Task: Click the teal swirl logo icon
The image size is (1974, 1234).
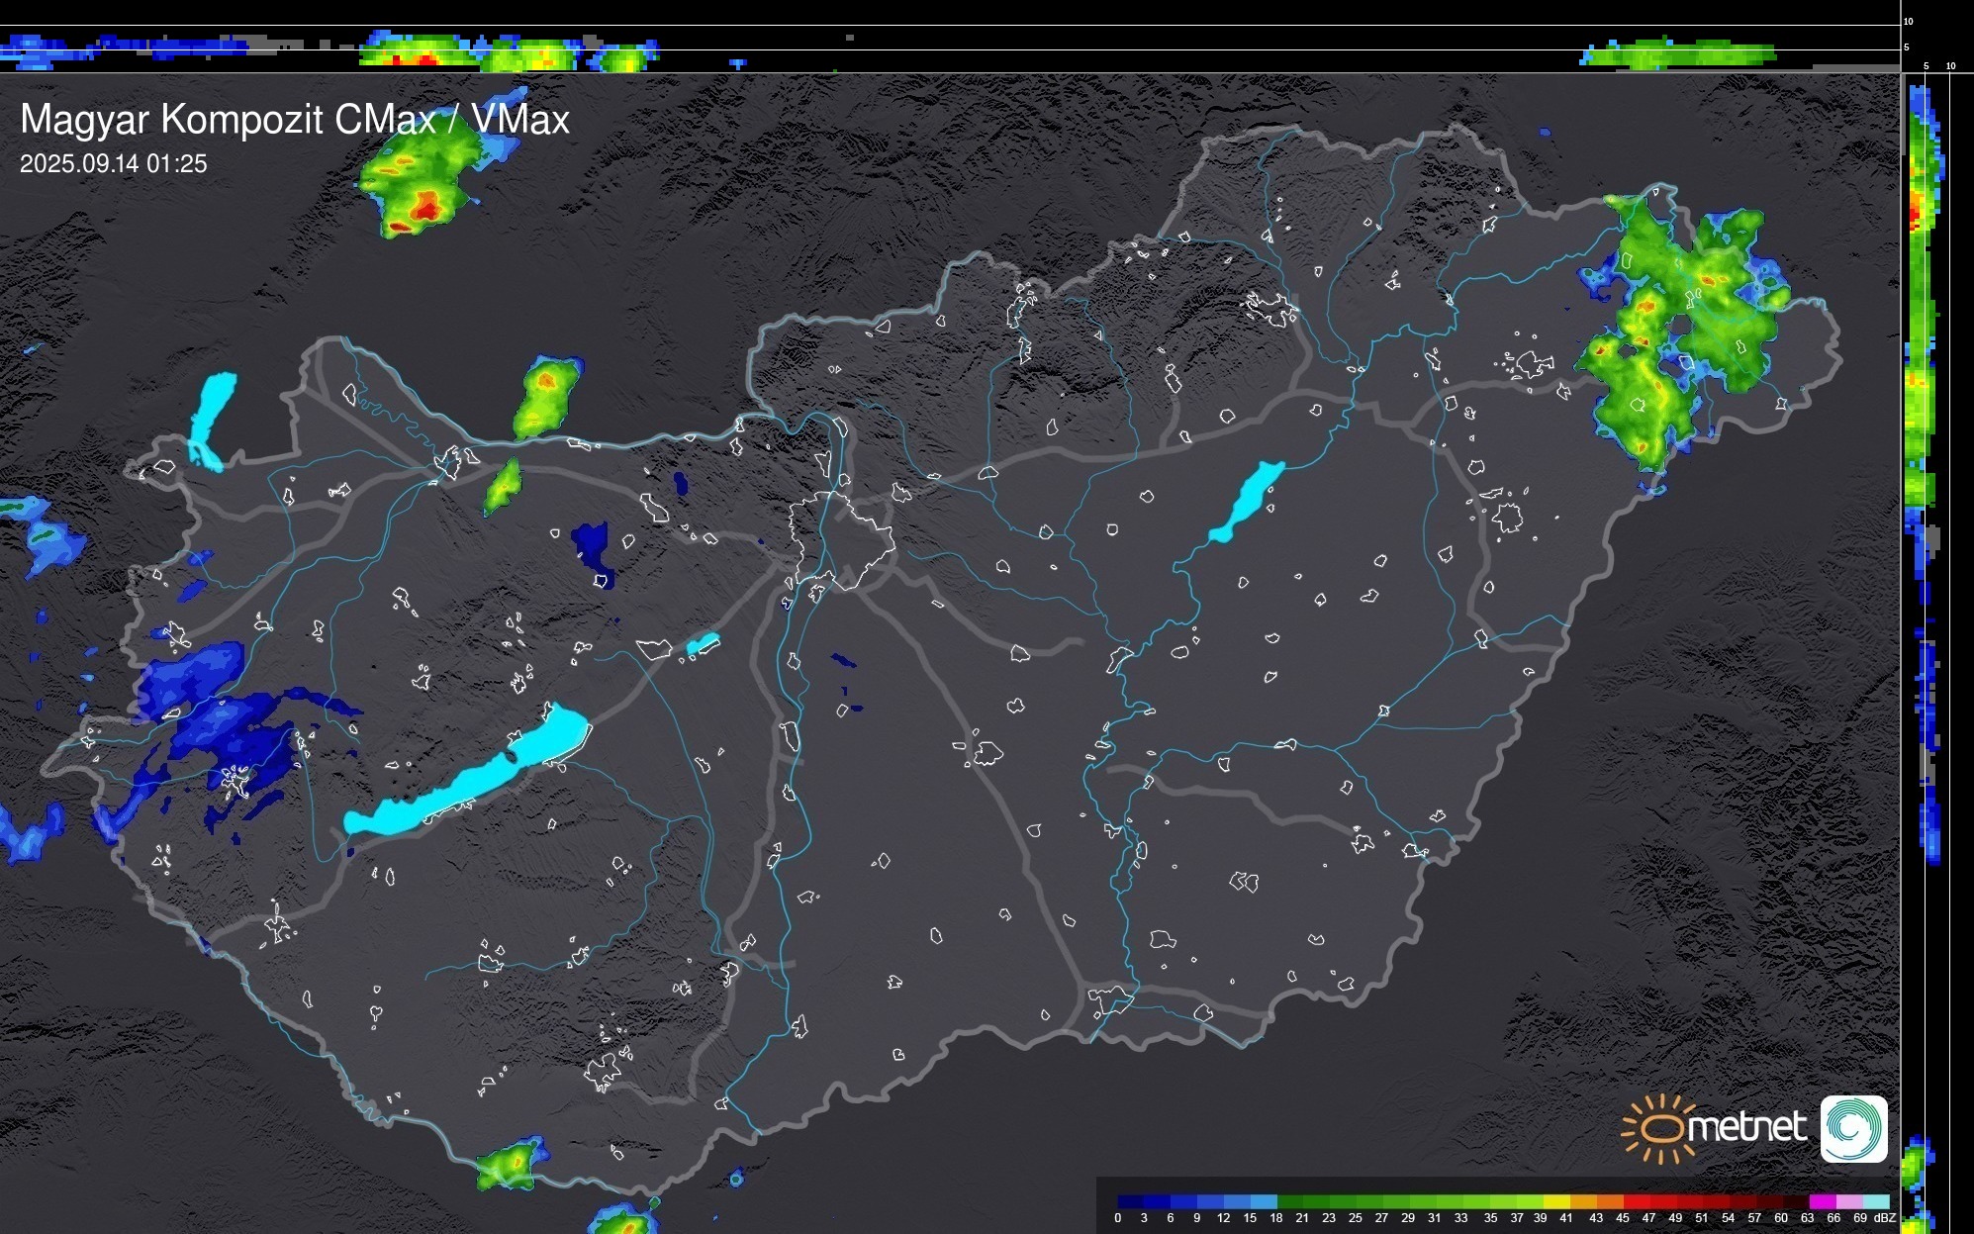Action: [1853, 1128]
